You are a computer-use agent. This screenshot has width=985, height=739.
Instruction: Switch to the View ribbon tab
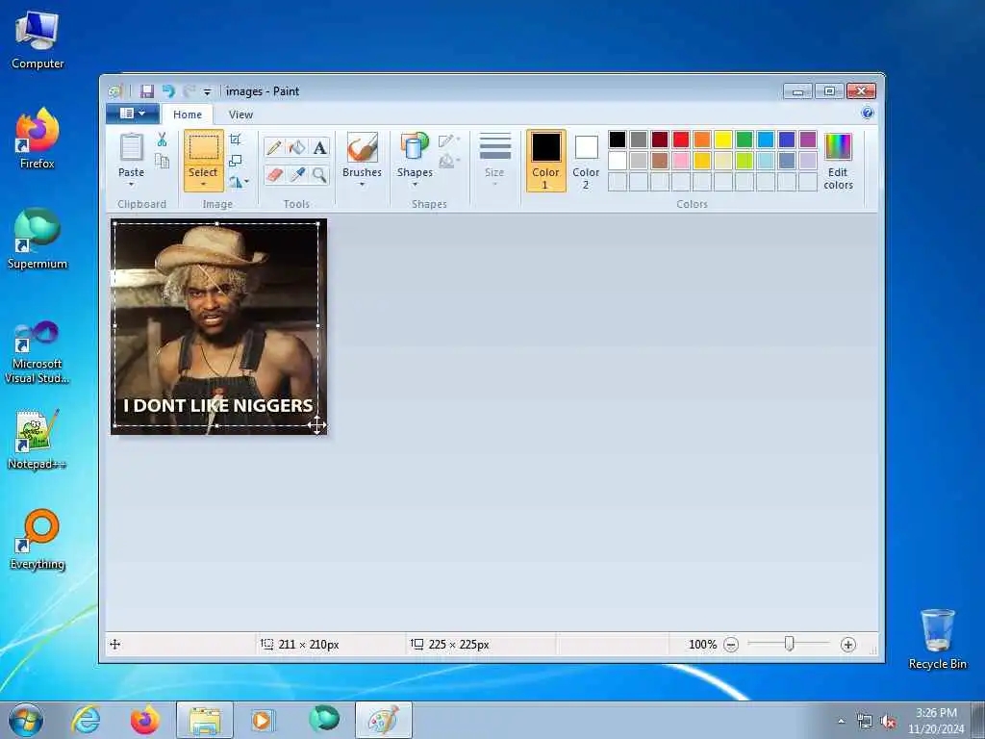(240, 115)
